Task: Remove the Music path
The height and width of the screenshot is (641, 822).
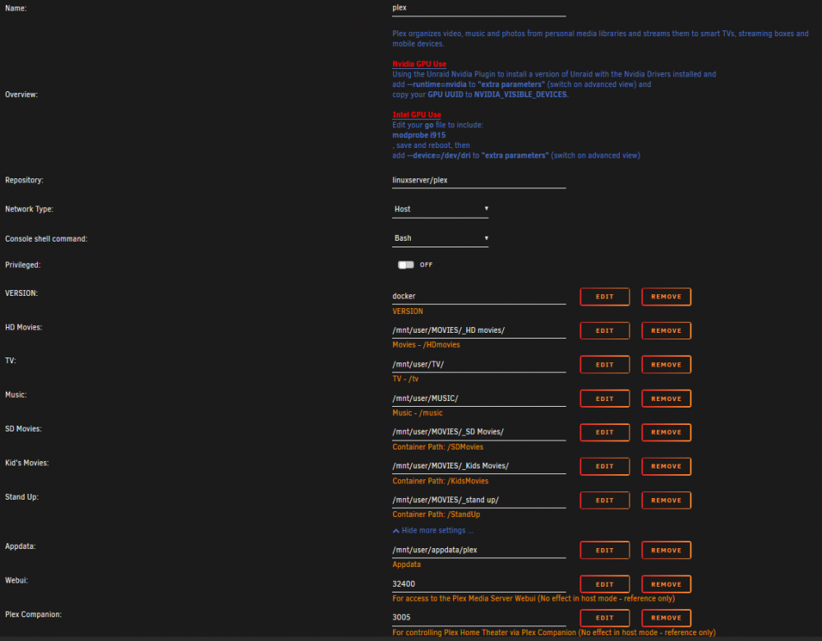Action: coord(667,399)
